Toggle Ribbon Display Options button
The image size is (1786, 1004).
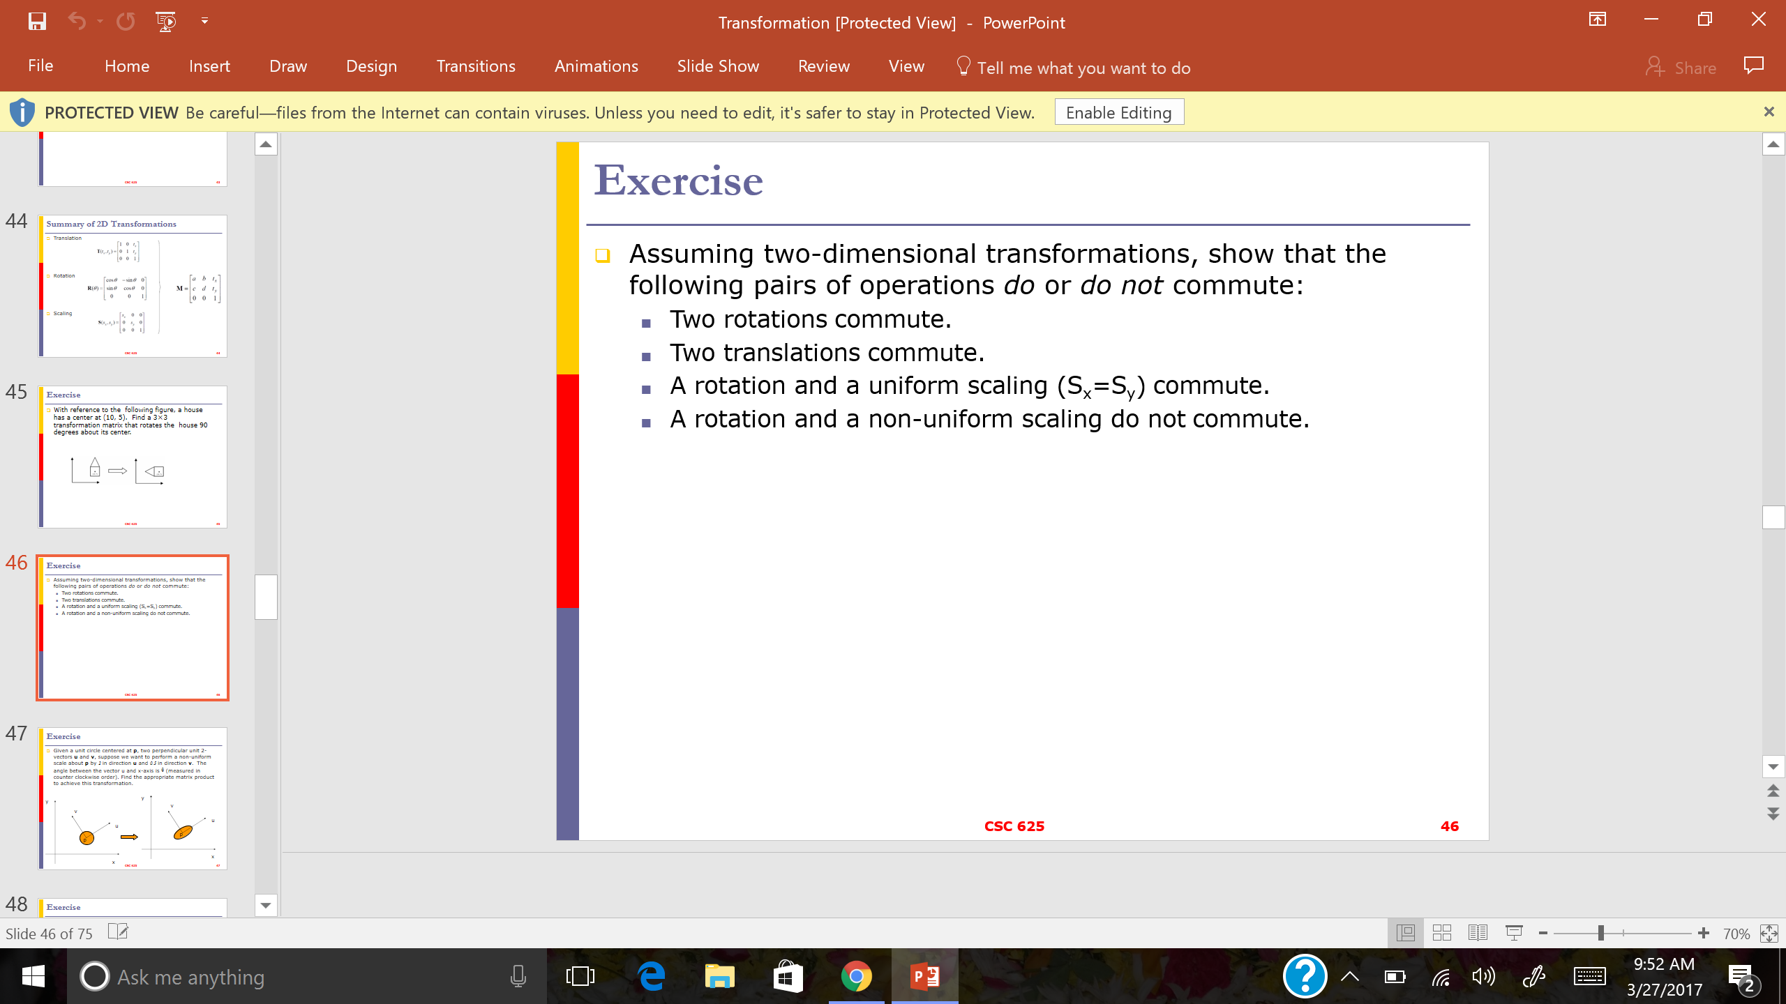1597,20
